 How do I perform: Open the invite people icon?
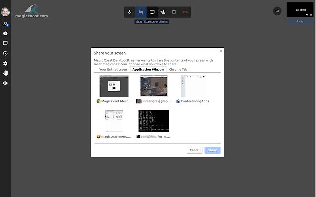(x=163, y=12)
